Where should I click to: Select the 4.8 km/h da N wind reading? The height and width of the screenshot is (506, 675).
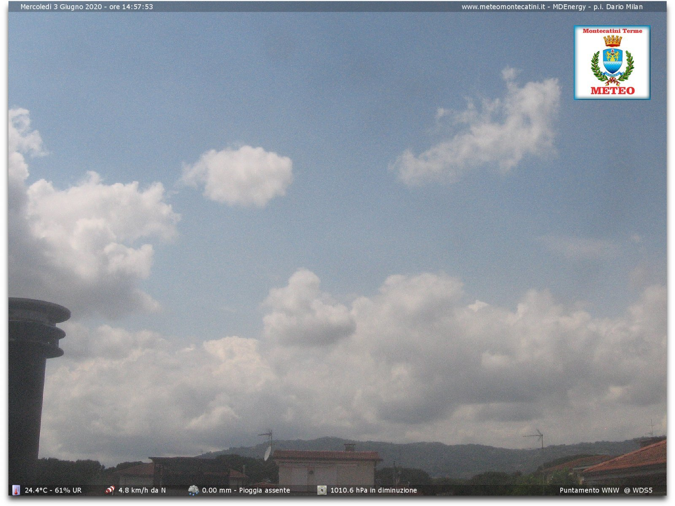coord(142,490)
